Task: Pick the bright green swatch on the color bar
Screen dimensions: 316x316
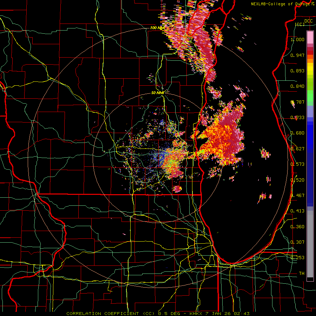Action: coord(310,96)
